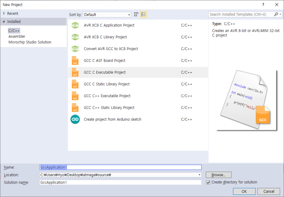Click the GCC template preview image
Viewport: 284px width, 197px height.
tap(247, 100)
